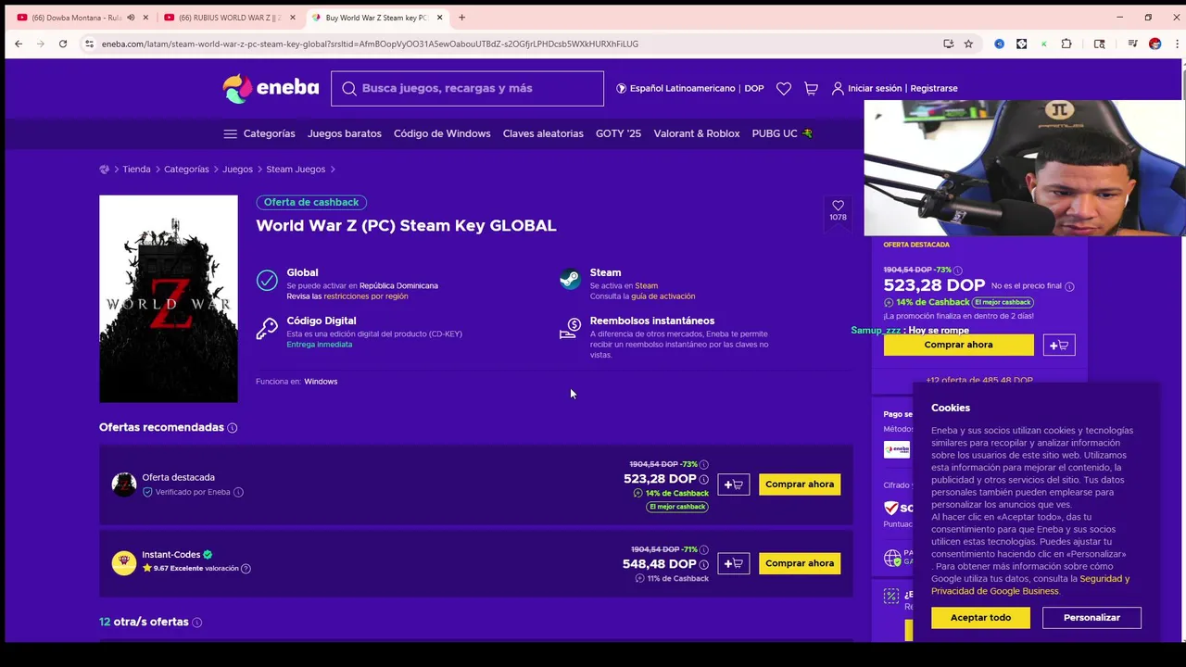This screenshot has height=667, width=1186.
Task: Open the Categorías hamburger menu icon
Action: pyautogui.click(x=230, y=133)
